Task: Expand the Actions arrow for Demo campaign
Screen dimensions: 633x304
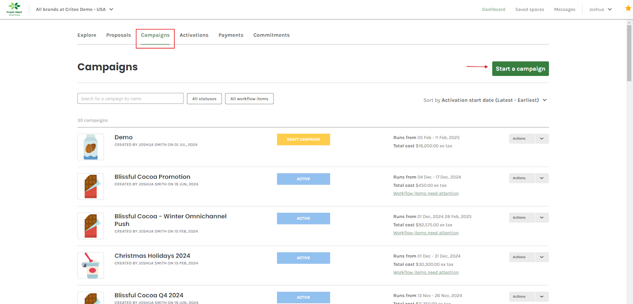Action: (x=542, y=138)
